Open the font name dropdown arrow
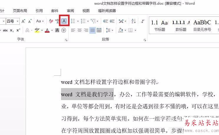 coord(4,21)
